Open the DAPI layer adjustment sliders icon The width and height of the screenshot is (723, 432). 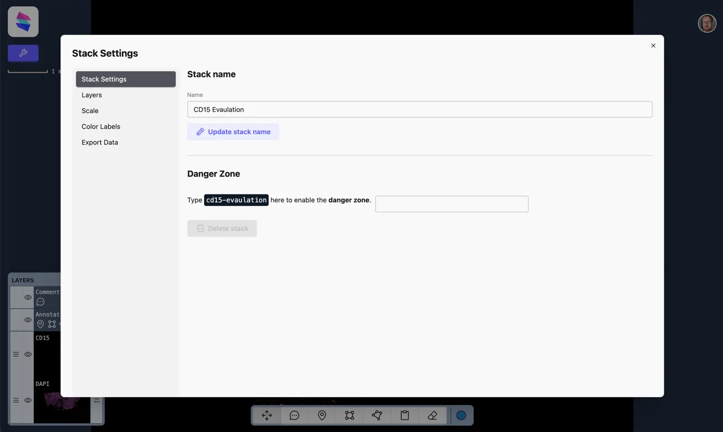tap(97, 400)
